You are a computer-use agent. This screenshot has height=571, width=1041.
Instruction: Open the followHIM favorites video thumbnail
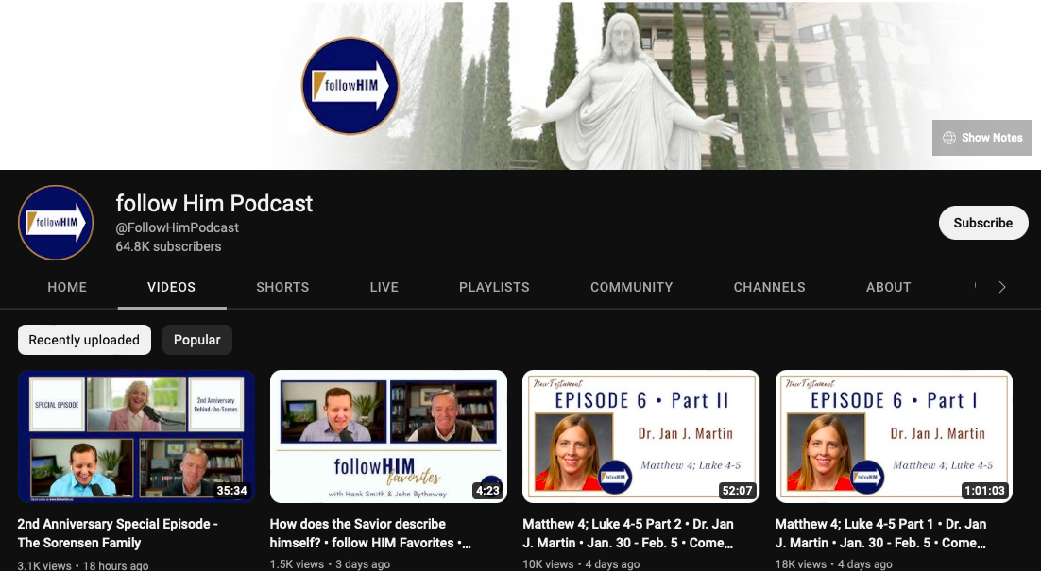[388, 436]
